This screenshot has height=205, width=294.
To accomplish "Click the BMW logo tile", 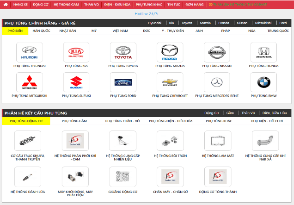I will click(263, 82).
